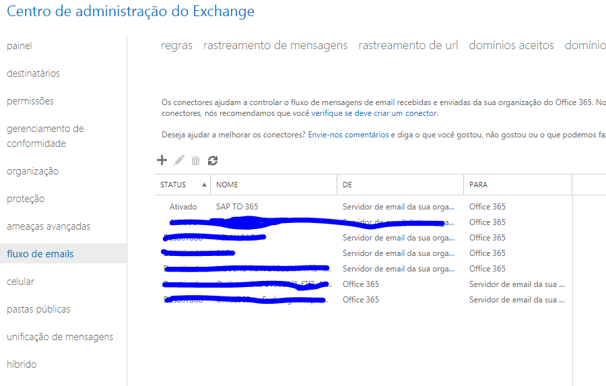Screen dimensions: 606x386
Task: Click Centro de administração do Exchange title
Action: [131, 11]
